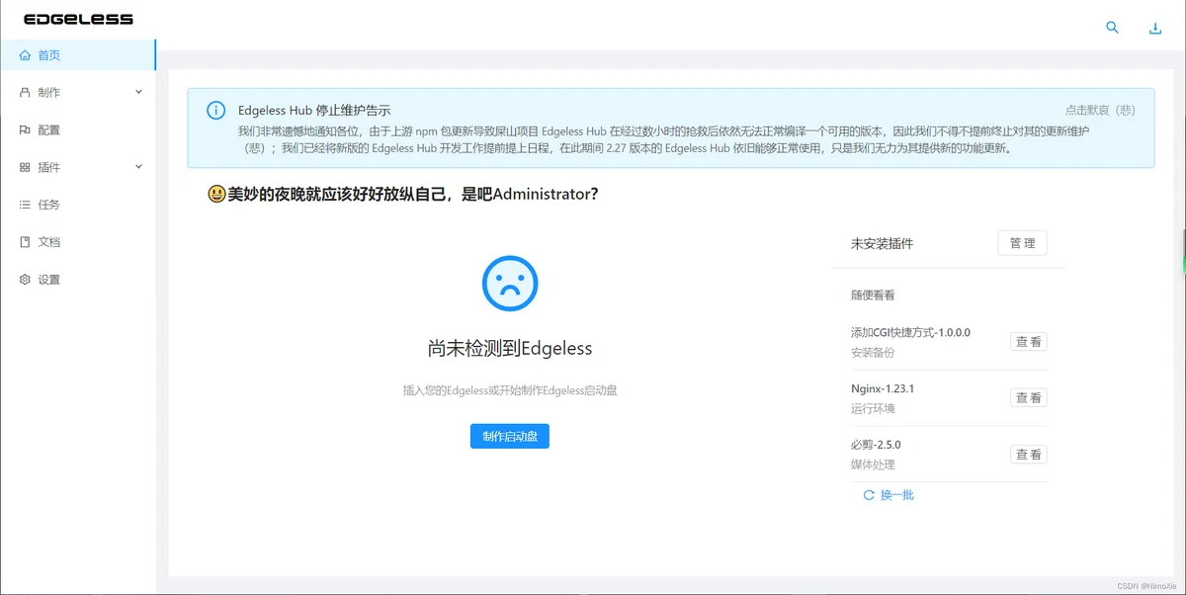This screenshot has height=595, width=1186.
Task: Select the 任务 sidebar item
Action: coord(48,205)
